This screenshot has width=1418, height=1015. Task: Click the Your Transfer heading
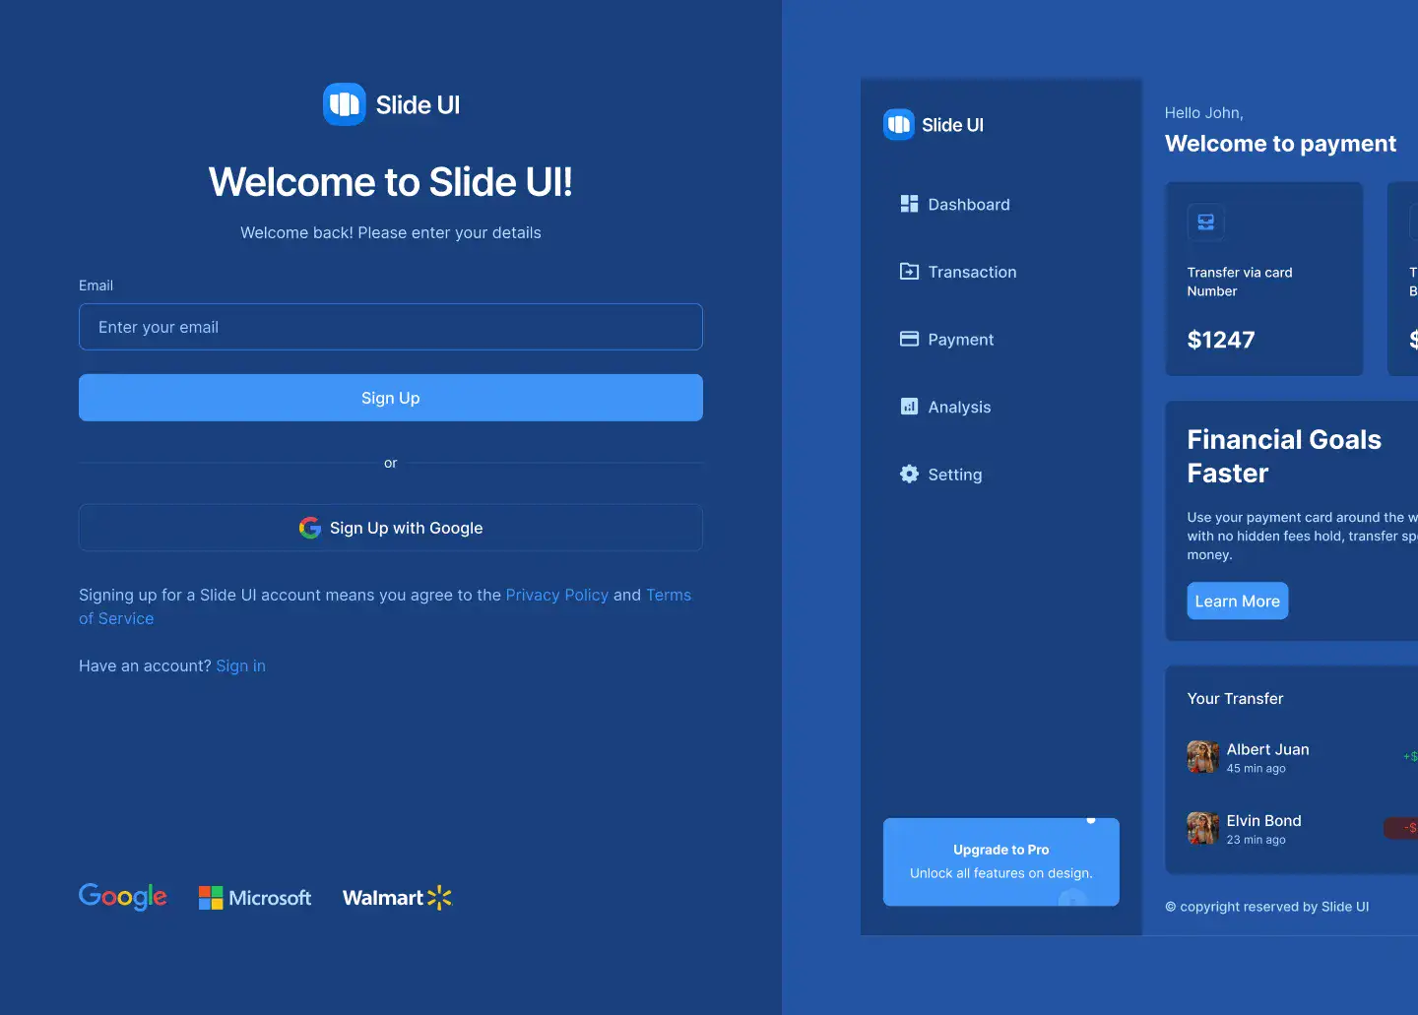1236,698
